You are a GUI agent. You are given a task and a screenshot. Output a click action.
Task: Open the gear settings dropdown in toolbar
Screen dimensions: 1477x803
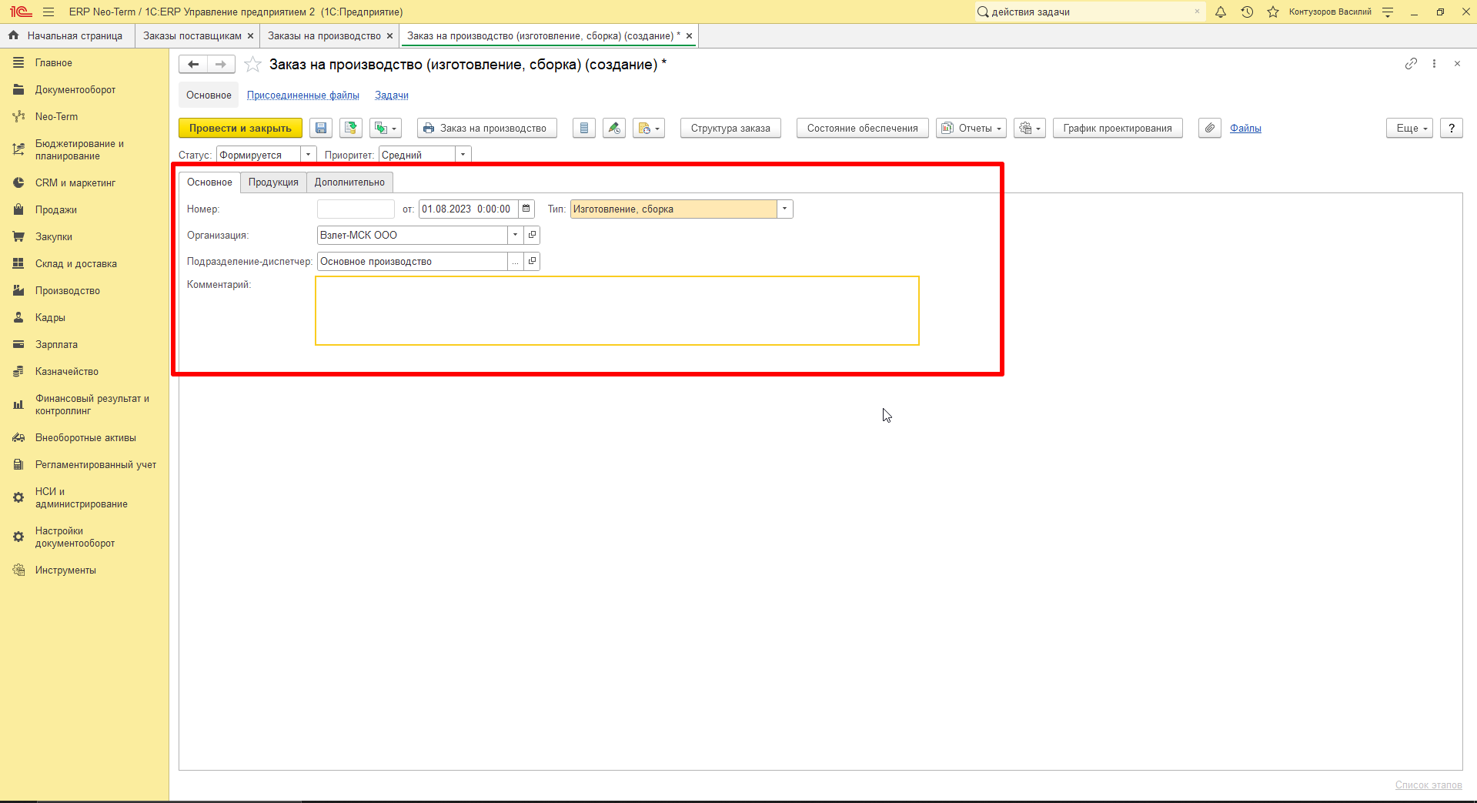[1030, 129]
